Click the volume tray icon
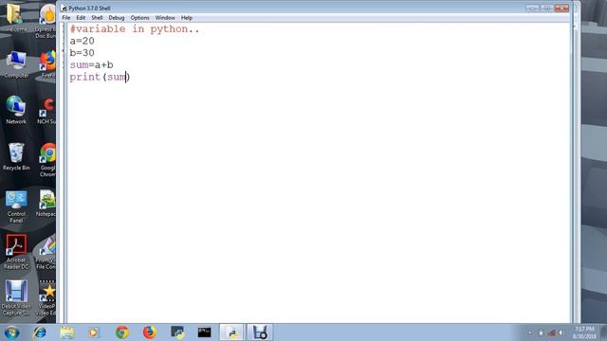The width and height of the screenshot is (607, 341). [561, 332]
